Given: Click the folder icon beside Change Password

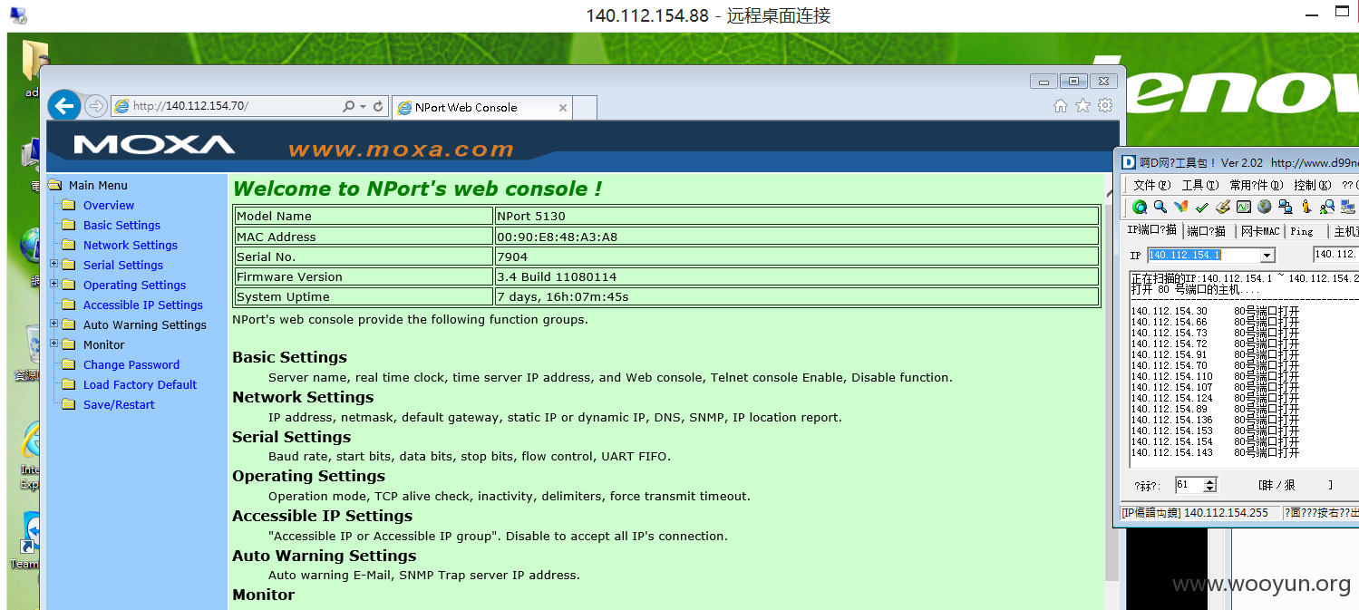Looking at the screenshot, I should click(x=68, y=364).
